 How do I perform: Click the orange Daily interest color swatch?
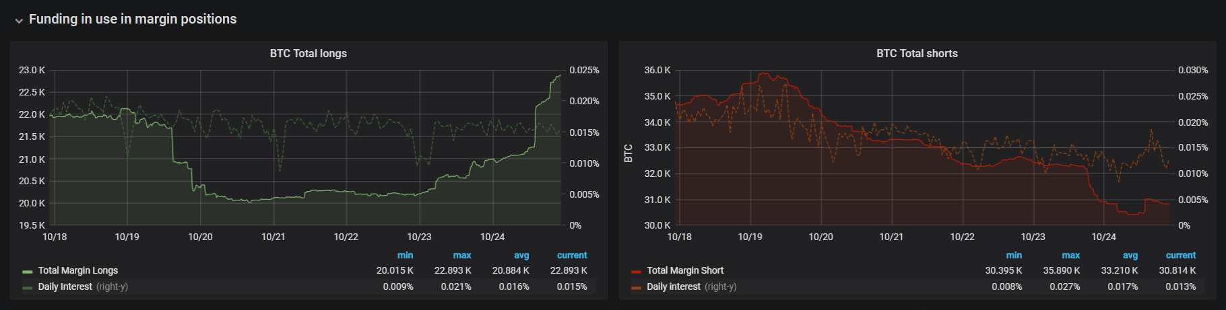click(636, 287)
